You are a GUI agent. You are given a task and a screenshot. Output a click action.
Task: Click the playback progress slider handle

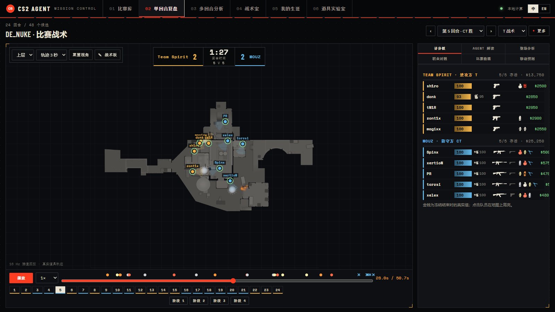click(x=233, y=281)
